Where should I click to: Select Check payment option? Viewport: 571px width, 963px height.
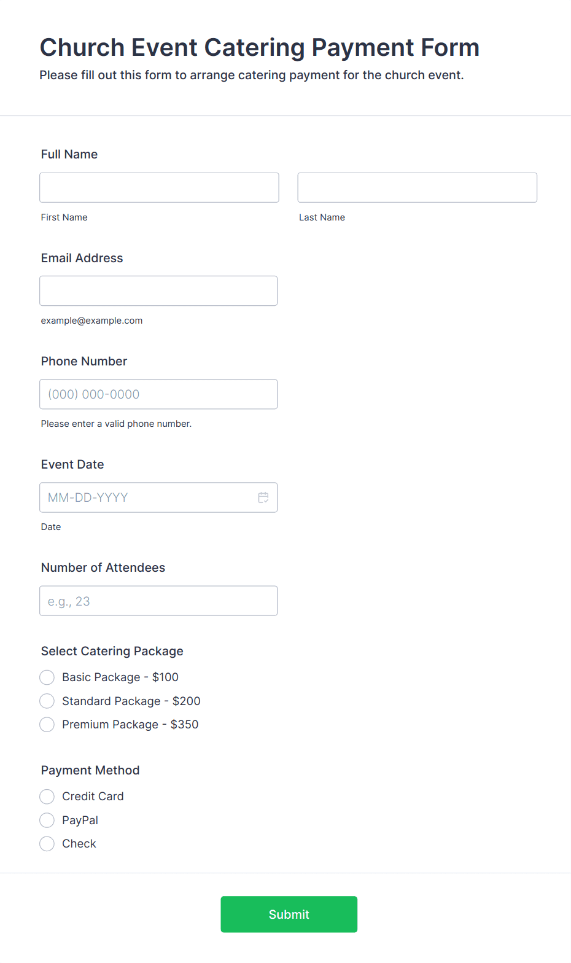pyautogui.click(x=47, y=844)
